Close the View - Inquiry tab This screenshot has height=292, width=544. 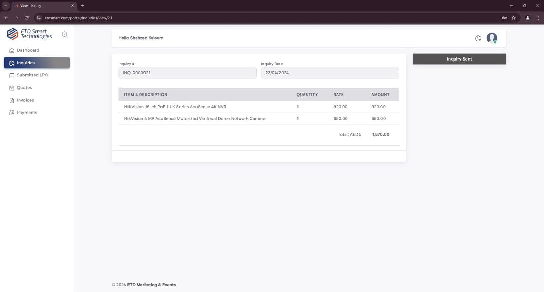72,6
